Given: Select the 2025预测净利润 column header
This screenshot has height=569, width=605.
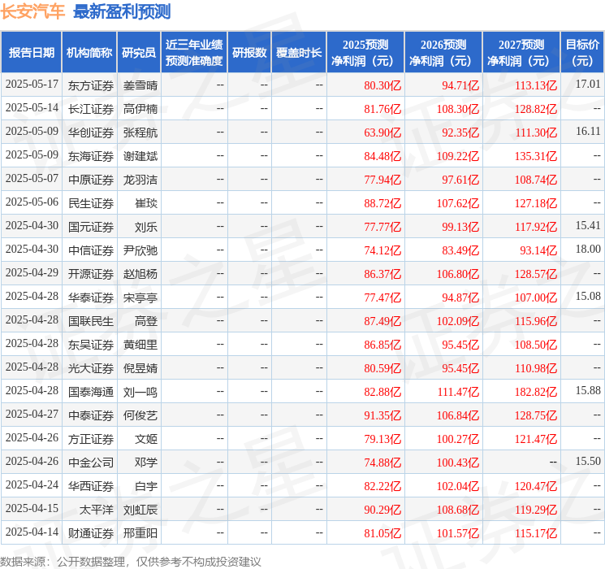Looking at the screenshot, I should click(365, 53).
